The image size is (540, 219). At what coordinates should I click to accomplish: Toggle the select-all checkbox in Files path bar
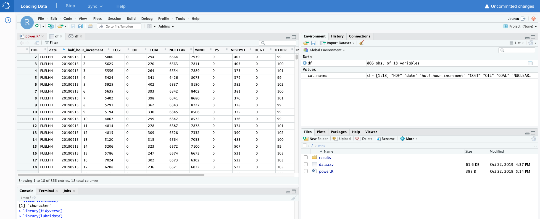point(305,145)
